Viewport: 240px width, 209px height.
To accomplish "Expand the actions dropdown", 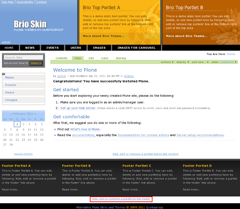I will pyautogui.click(x=167, y=62).
